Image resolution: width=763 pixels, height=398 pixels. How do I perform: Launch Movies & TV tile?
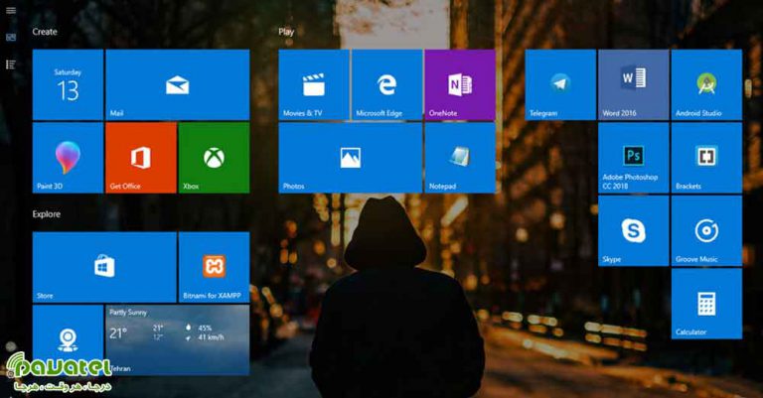point(314,84)
